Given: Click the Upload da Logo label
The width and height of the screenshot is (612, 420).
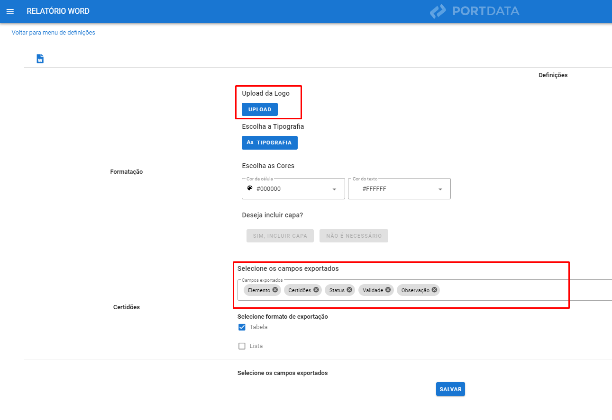Looking at the screenshot, I should tap(265, 93).
